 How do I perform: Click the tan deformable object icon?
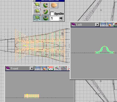point(54,5)
